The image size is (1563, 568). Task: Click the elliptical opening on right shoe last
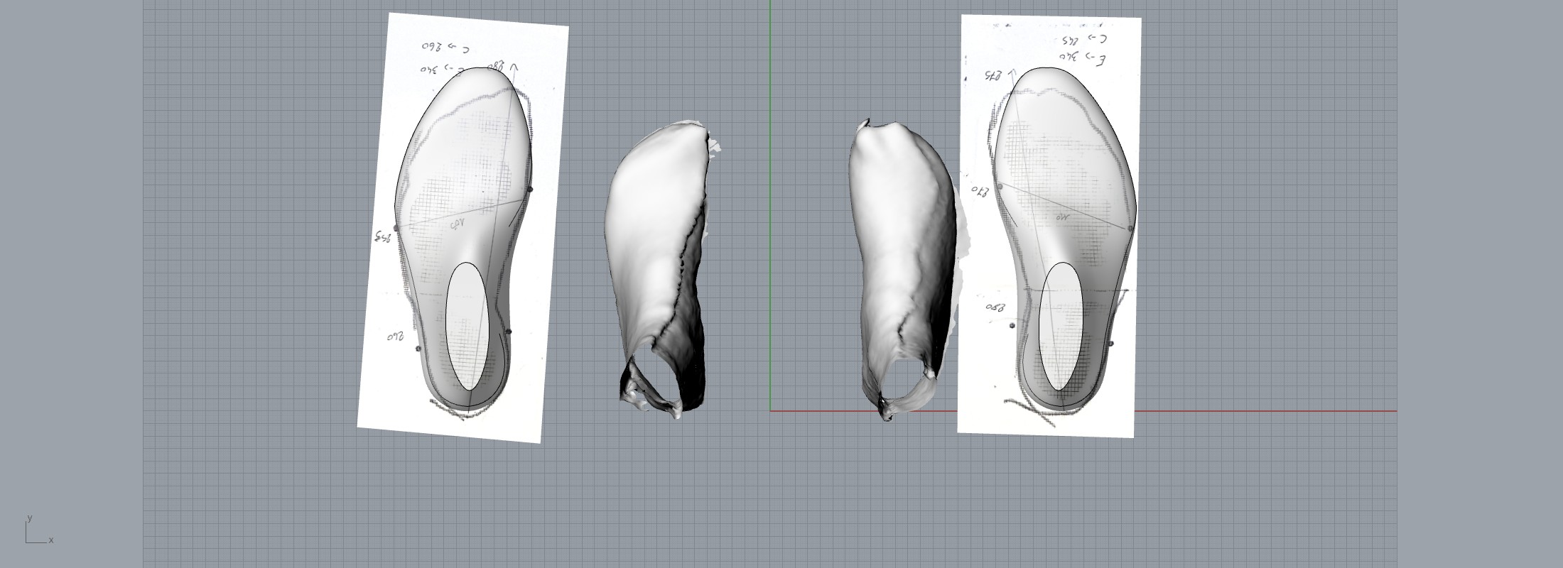click(1061, 325)
